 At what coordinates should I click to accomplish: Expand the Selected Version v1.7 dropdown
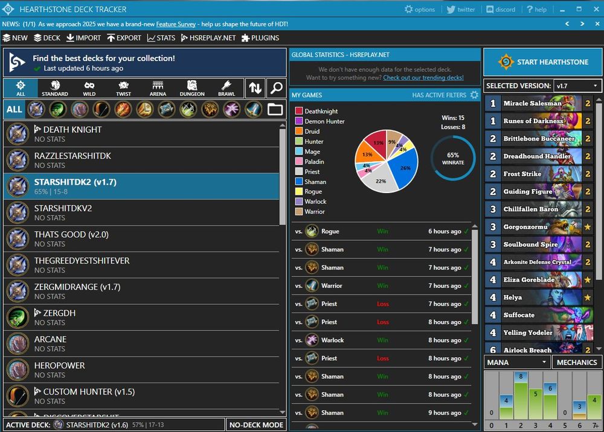(x=577, y=86)
